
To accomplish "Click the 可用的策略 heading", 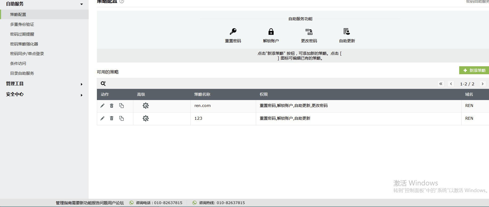I will [108, 72].
